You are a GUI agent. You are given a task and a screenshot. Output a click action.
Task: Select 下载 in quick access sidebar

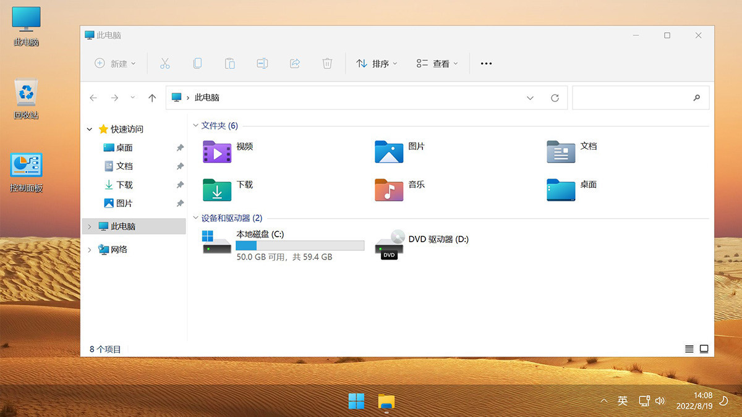(124, 185)
